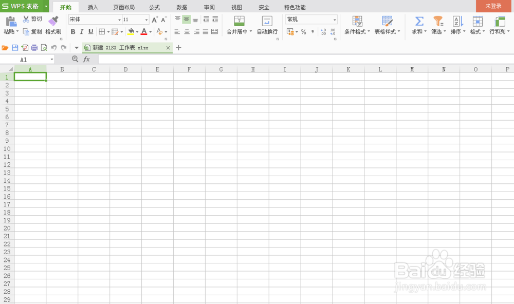The width and height of the screenshot is (514, 304).
Task: Expand the font color dropdown arrow
Action: [x=151, y=32]
